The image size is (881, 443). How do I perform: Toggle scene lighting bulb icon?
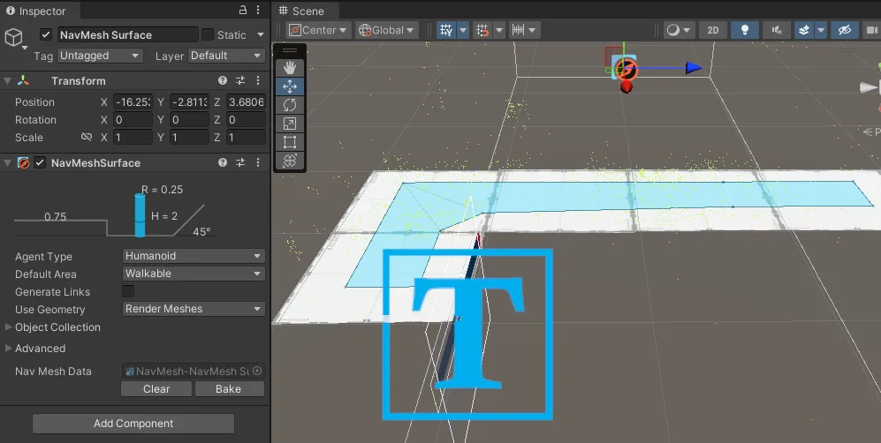click(744, 30)
